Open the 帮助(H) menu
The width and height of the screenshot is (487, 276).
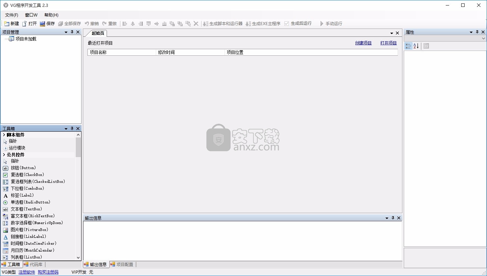(x=51, y=15)
